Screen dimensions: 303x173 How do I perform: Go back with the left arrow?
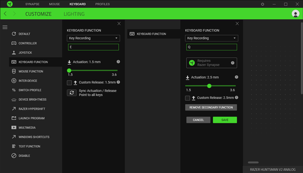tap(5, 14)
